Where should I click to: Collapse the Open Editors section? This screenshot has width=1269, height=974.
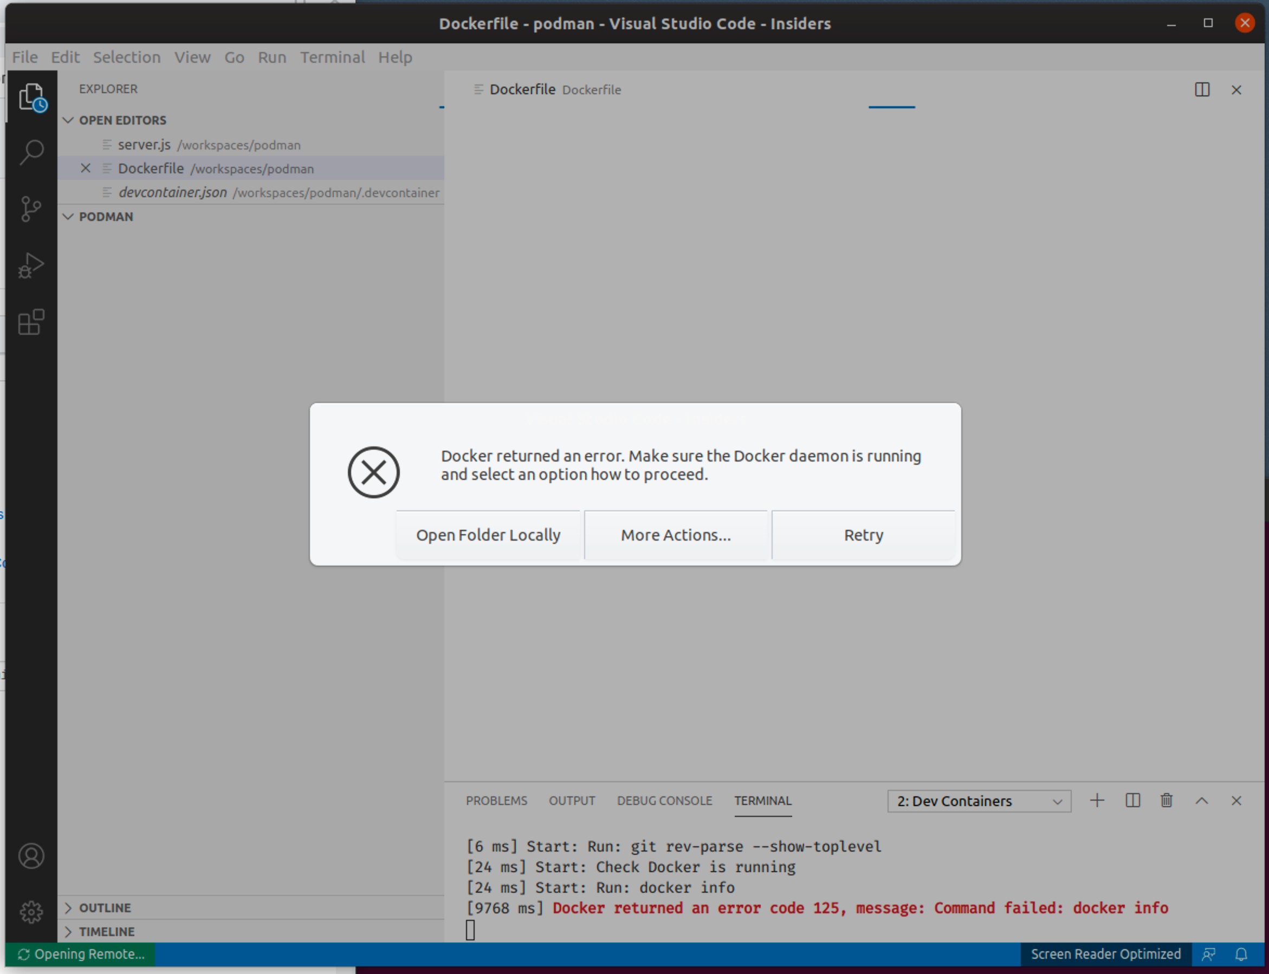pos(68,120)
